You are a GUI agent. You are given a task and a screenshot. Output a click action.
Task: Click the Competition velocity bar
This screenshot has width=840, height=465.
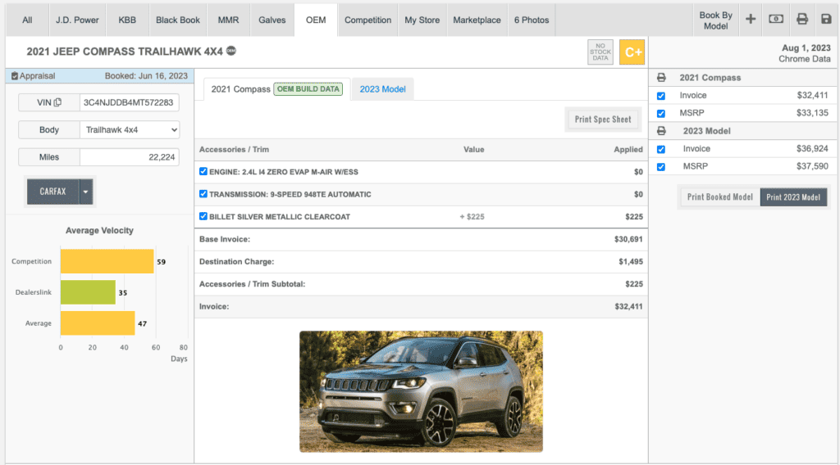click(x=107, y=261)
